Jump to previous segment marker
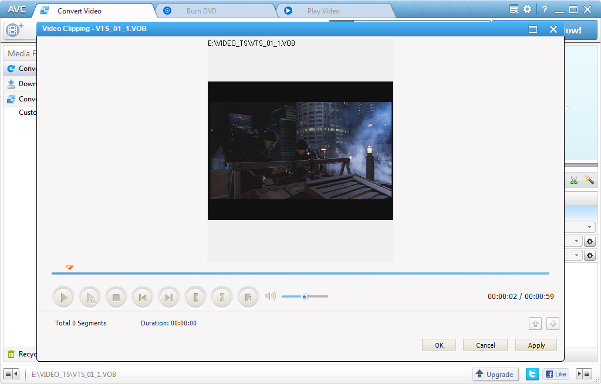The width and height of the screenshot is (601, 384). point(142,297)
